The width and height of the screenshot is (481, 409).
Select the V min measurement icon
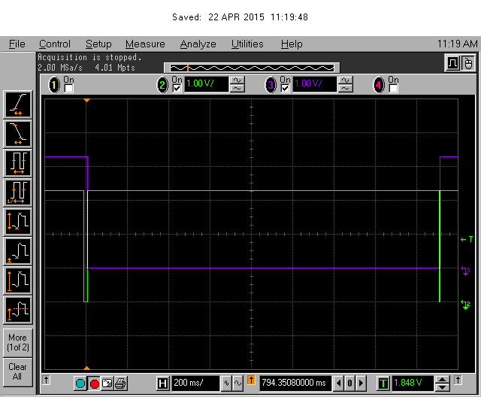[x=18, y=252]
